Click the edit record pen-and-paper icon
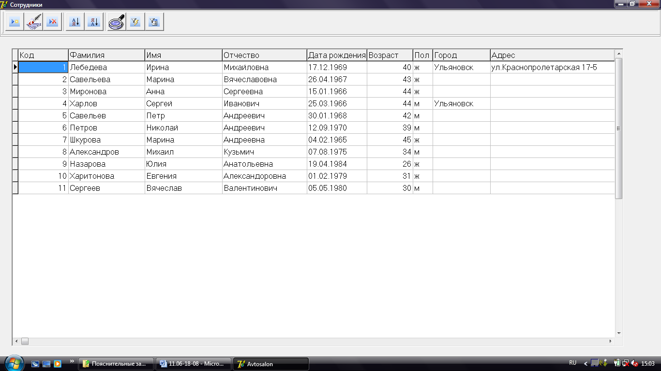Image resolution: width=661 pixels, height=371 pixels. click(34, 22)
